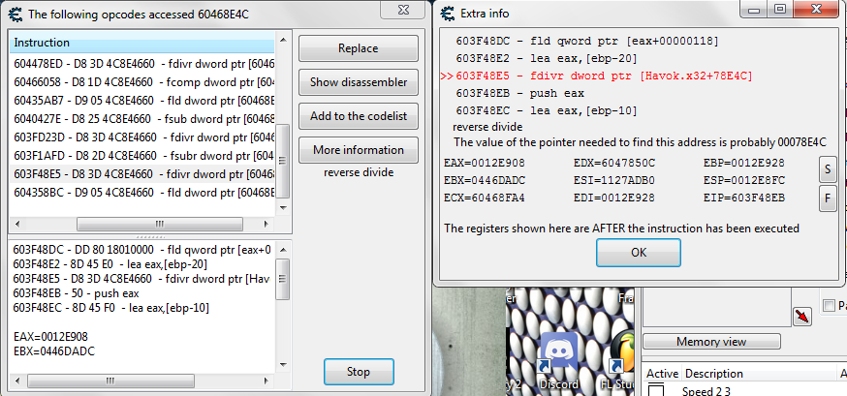Viewport: 847px width, 396px height.
Task: Click 603F48DC fld qword line in Extra info
Action: tap(587, 41)
